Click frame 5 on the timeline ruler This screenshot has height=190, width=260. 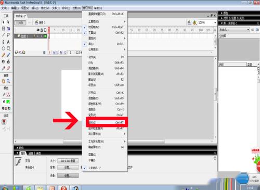point(55,30)
